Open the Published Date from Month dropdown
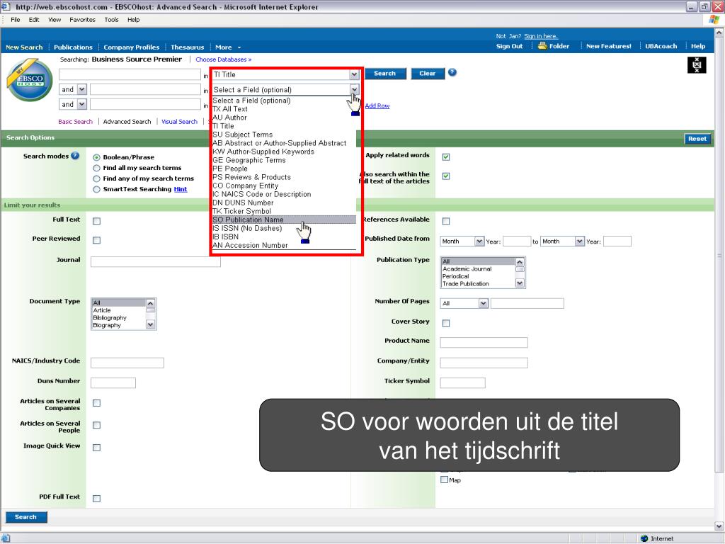The width and height of the screenshot is (725, 544). pyautogui.click(x=479, y=241)
